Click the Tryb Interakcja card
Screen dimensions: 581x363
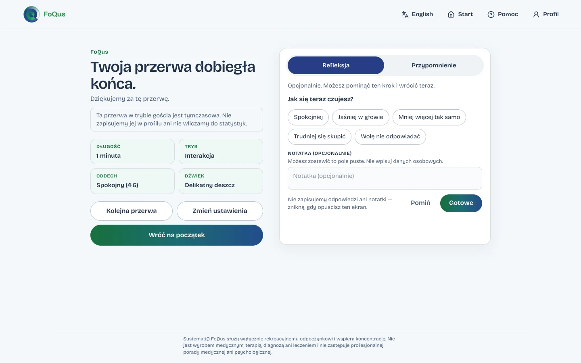[x=221, y=151]
